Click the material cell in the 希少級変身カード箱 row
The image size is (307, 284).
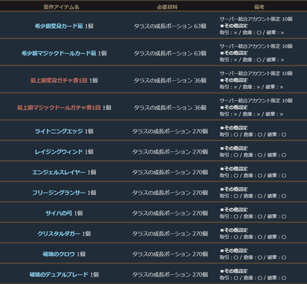click(x=170, y=26)
